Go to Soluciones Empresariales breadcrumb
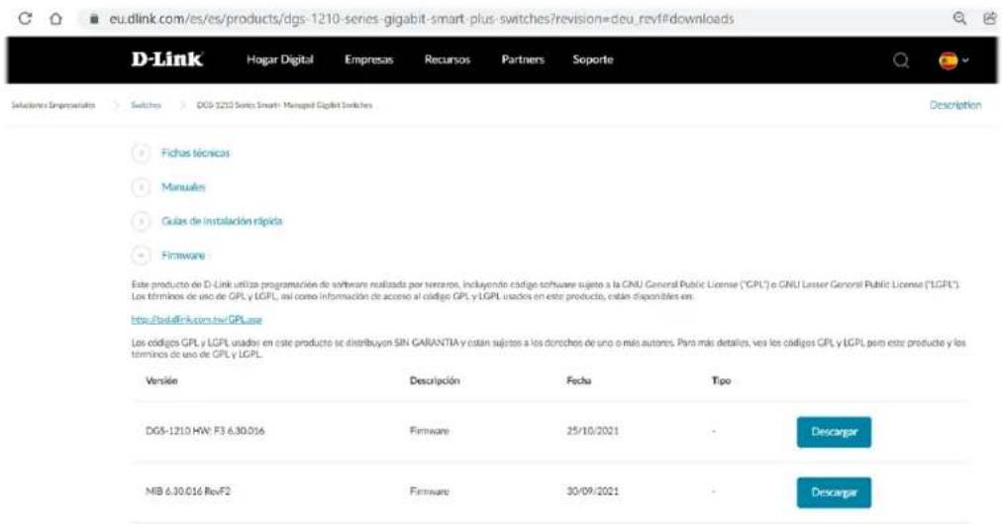The width and height of the screenshot is (1002, 524). (53, 105)
